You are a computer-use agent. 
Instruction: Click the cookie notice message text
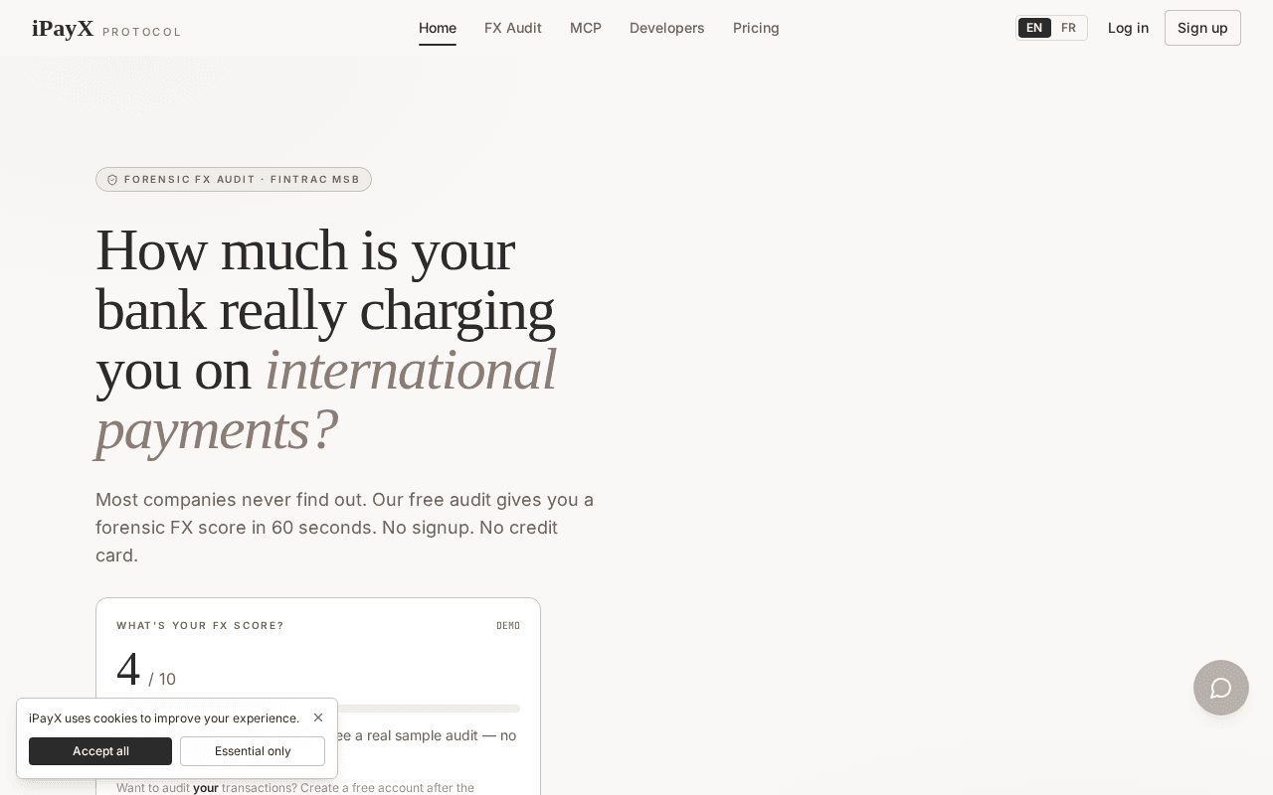pyautogui.click(x=164, y=718)
